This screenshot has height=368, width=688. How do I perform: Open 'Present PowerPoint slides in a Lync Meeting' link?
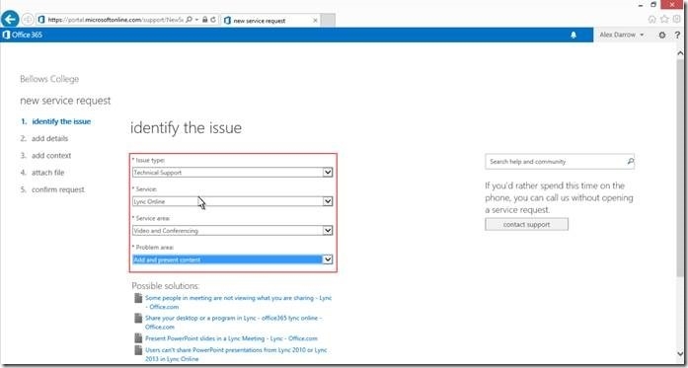[x=231, y=338]
